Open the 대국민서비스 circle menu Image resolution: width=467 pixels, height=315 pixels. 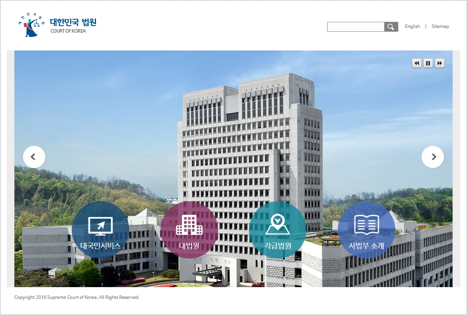point(101,230)
